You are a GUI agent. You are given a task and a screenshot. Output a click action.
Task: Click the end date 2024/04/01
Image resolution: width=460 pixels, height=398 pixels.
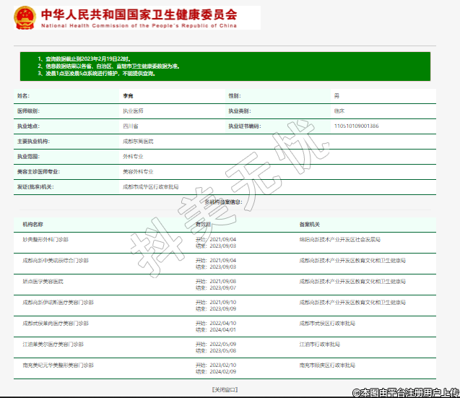[x=223, y=330]
